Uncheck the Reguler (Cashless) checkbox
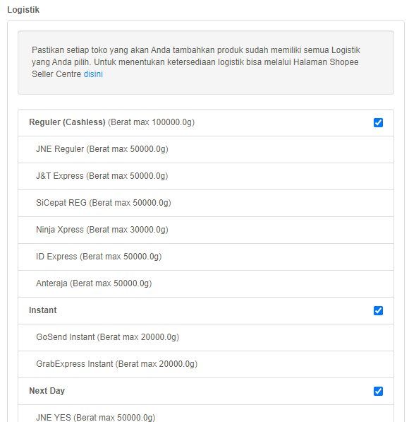This screenshot has width=409, height=422. 378,122
